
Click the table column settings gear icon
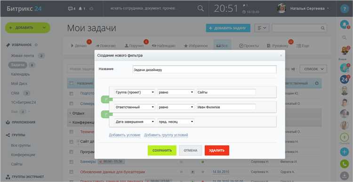[x=317, y=83]
